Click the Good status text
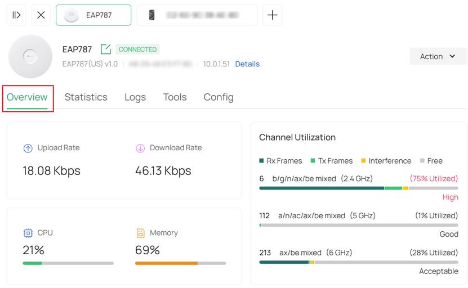Viewport: 468px width, 288px height. pos(449,235)
